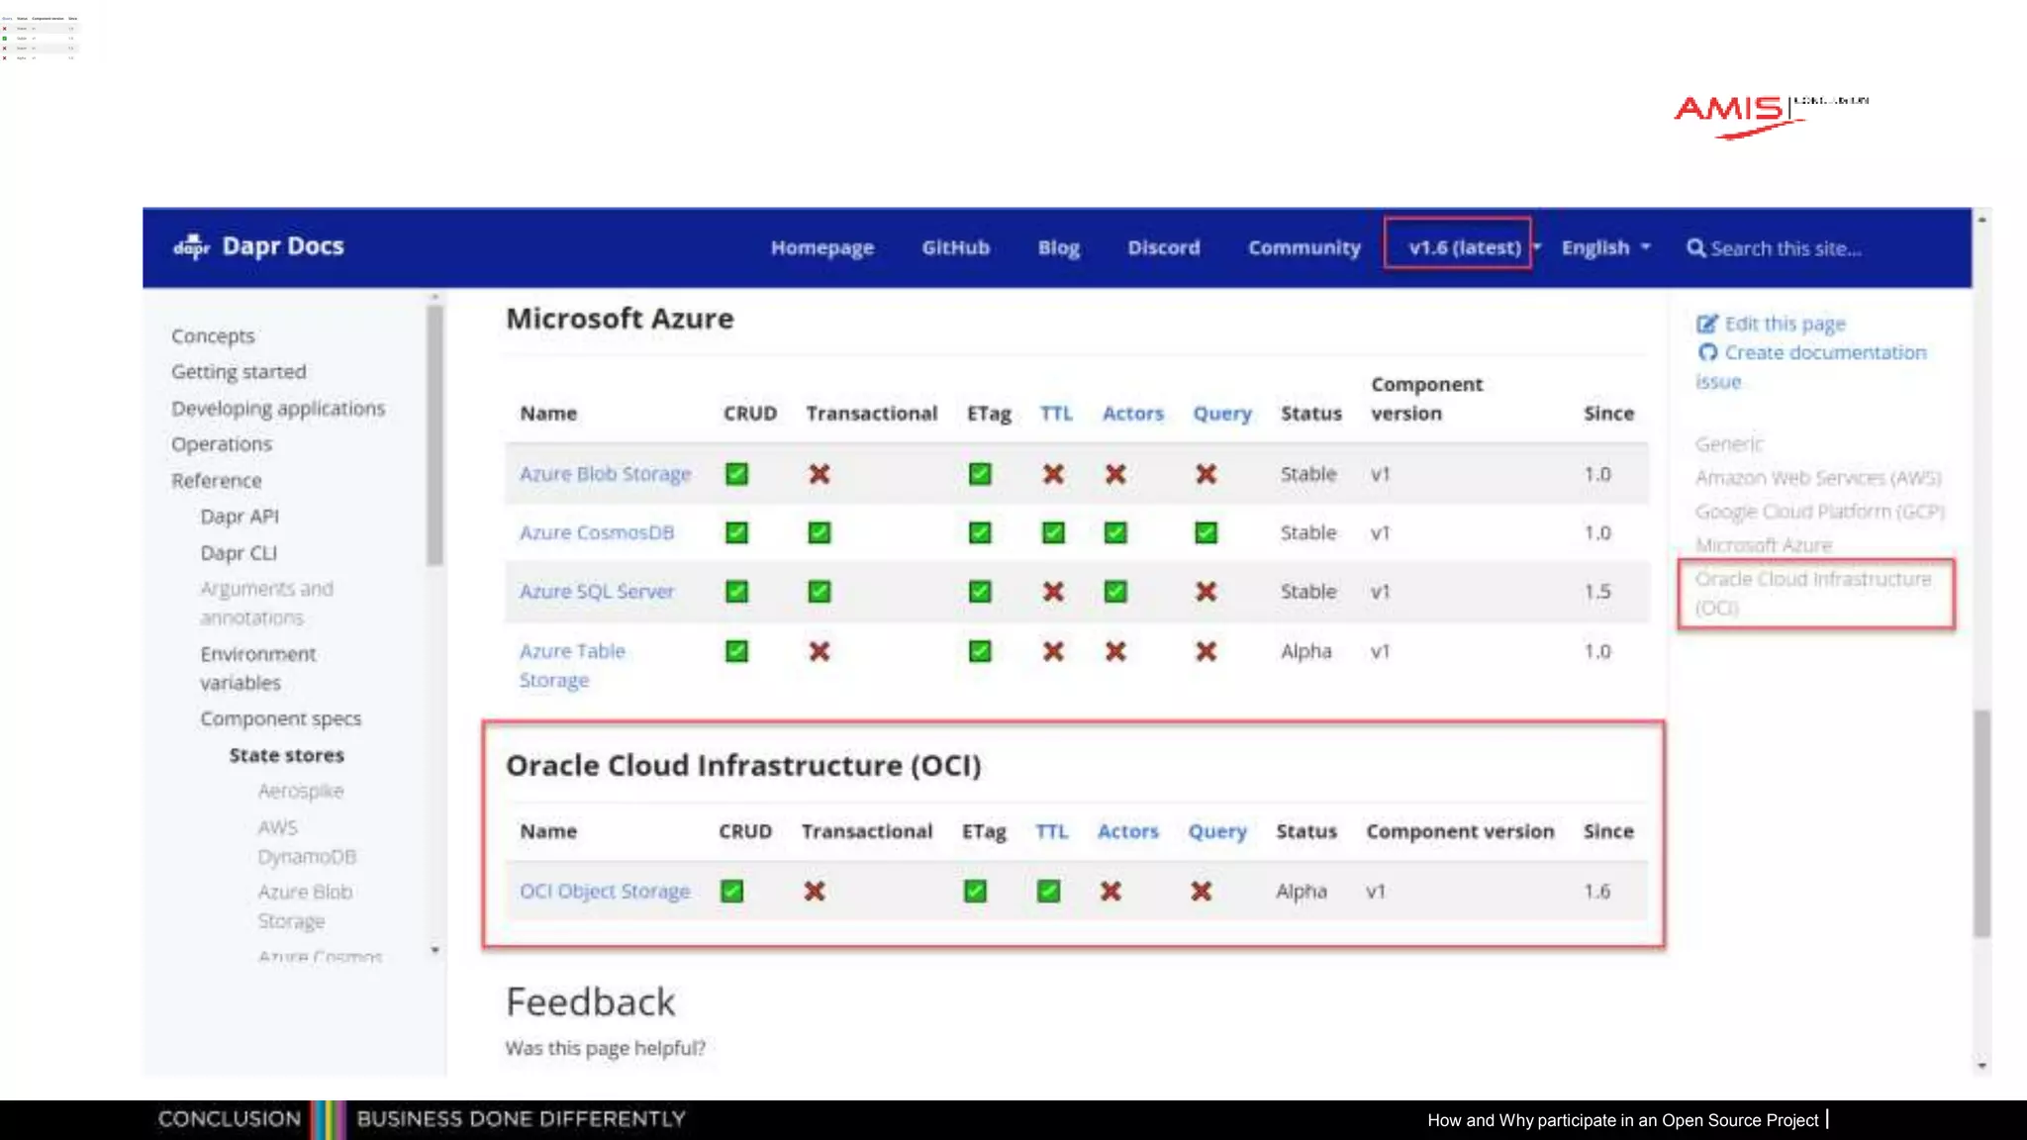2027x1140 pixels.
Task: Open the Azure CosmosDB link
Action: pos(597,532)
